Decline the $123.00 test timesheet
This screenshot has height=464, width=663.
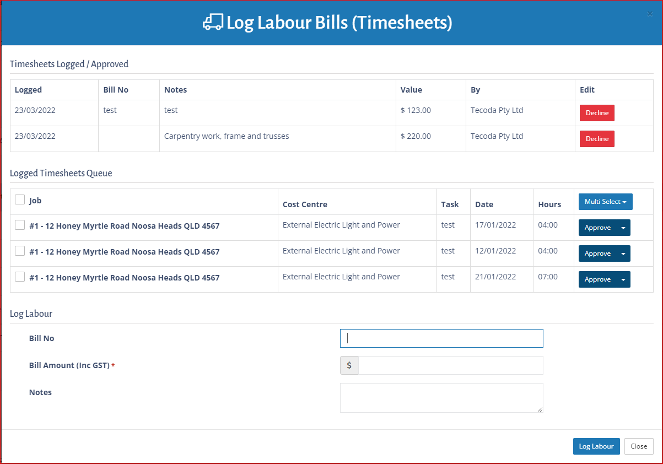point(596,113)
